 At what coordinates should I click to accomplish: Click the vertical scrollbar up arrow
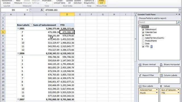click(135, 15)
